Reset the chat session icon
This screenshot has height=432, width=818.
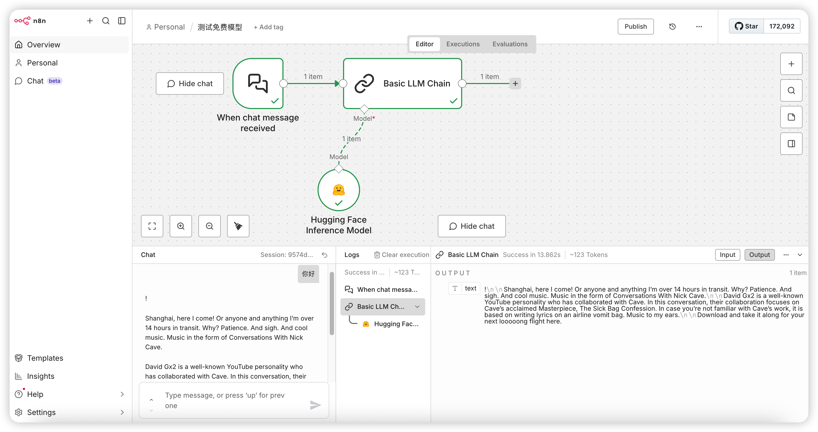(324, 255)
